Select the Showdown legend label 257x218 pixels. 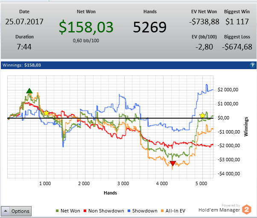[x=145, y=211]
